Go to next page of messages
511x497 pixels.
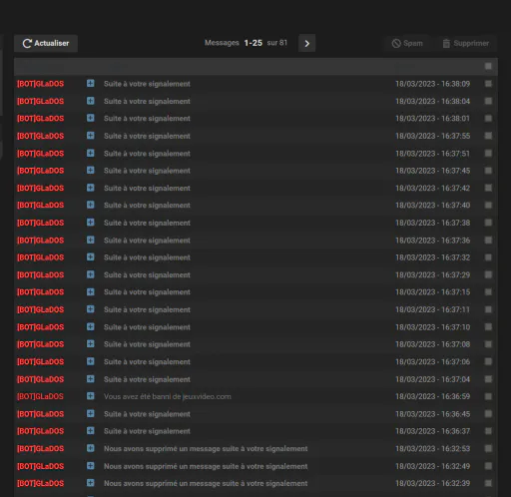pos(306,43)
